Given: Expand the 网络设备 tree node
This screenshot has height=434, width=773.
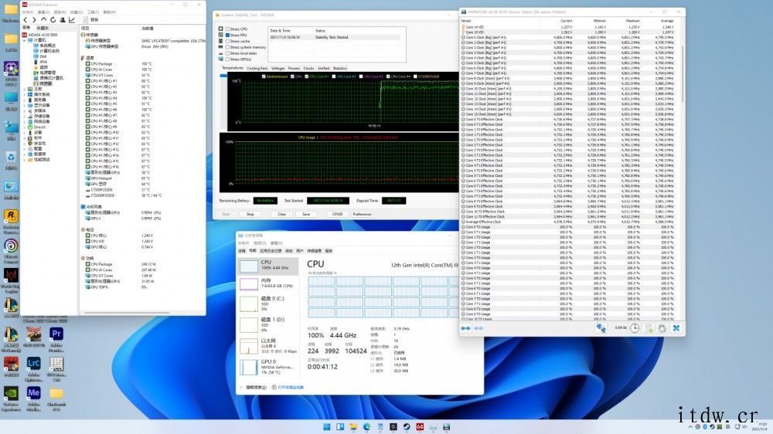Looking at the screenshot, I should (x=25, y=122).
